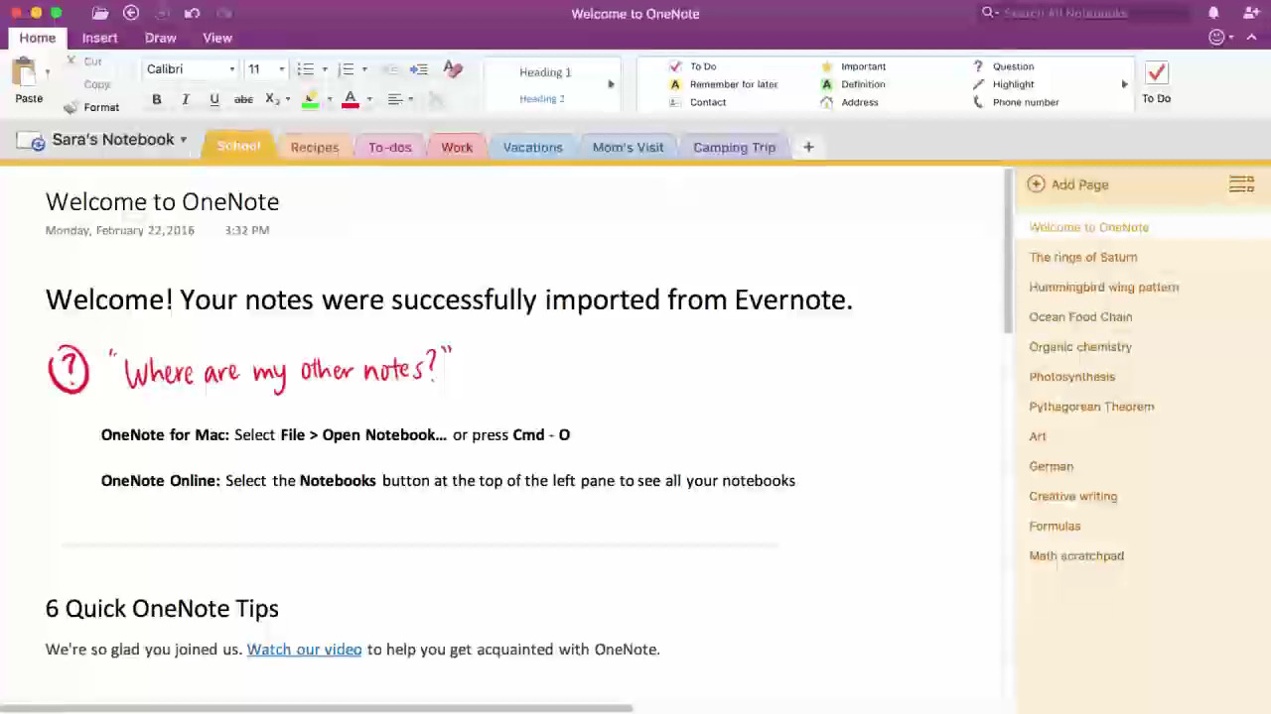This screenshot has height=714, width=1271.
Task: Open the Camping Trip section tab
Action: (734, 147)
